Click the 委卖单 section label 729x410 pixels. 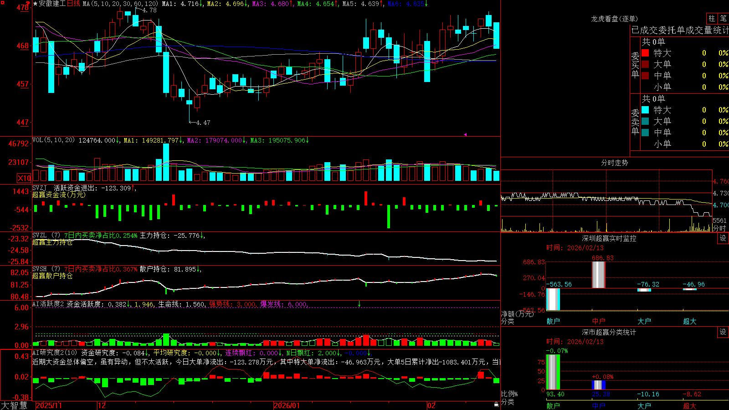click(x=635, y=122)
